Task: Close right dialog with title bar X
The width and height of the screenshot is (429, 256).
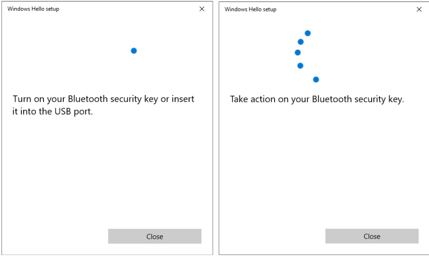Action: pyautogui.click(x=419, y=9)
